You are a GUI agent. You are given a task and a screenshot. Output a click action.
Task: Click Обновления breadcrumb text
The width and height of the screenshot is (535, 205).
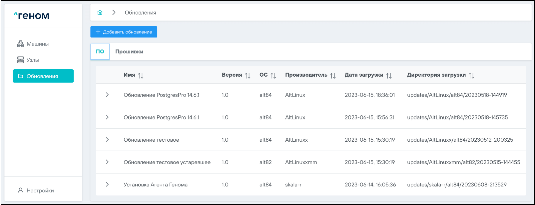140,13
